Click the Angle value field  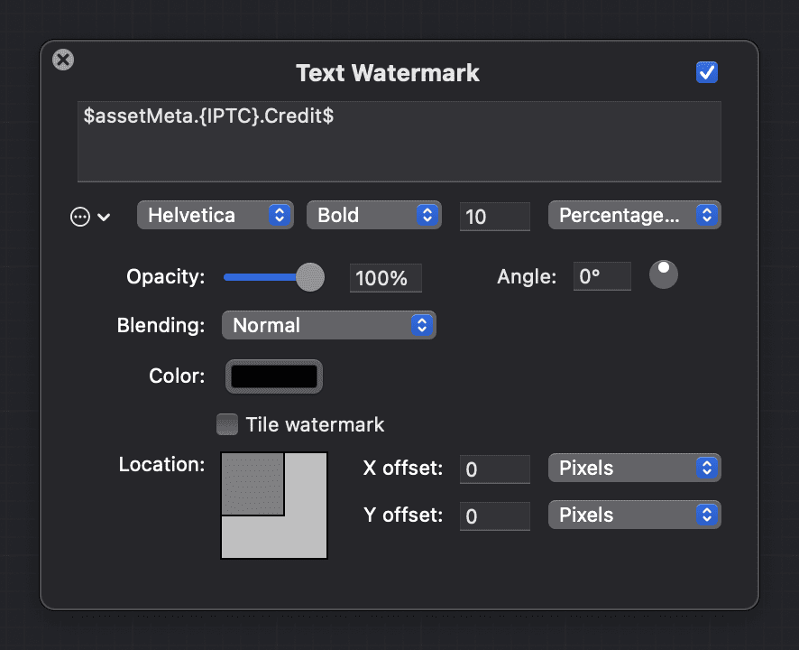pyautogui.click(x=602, y=276)
